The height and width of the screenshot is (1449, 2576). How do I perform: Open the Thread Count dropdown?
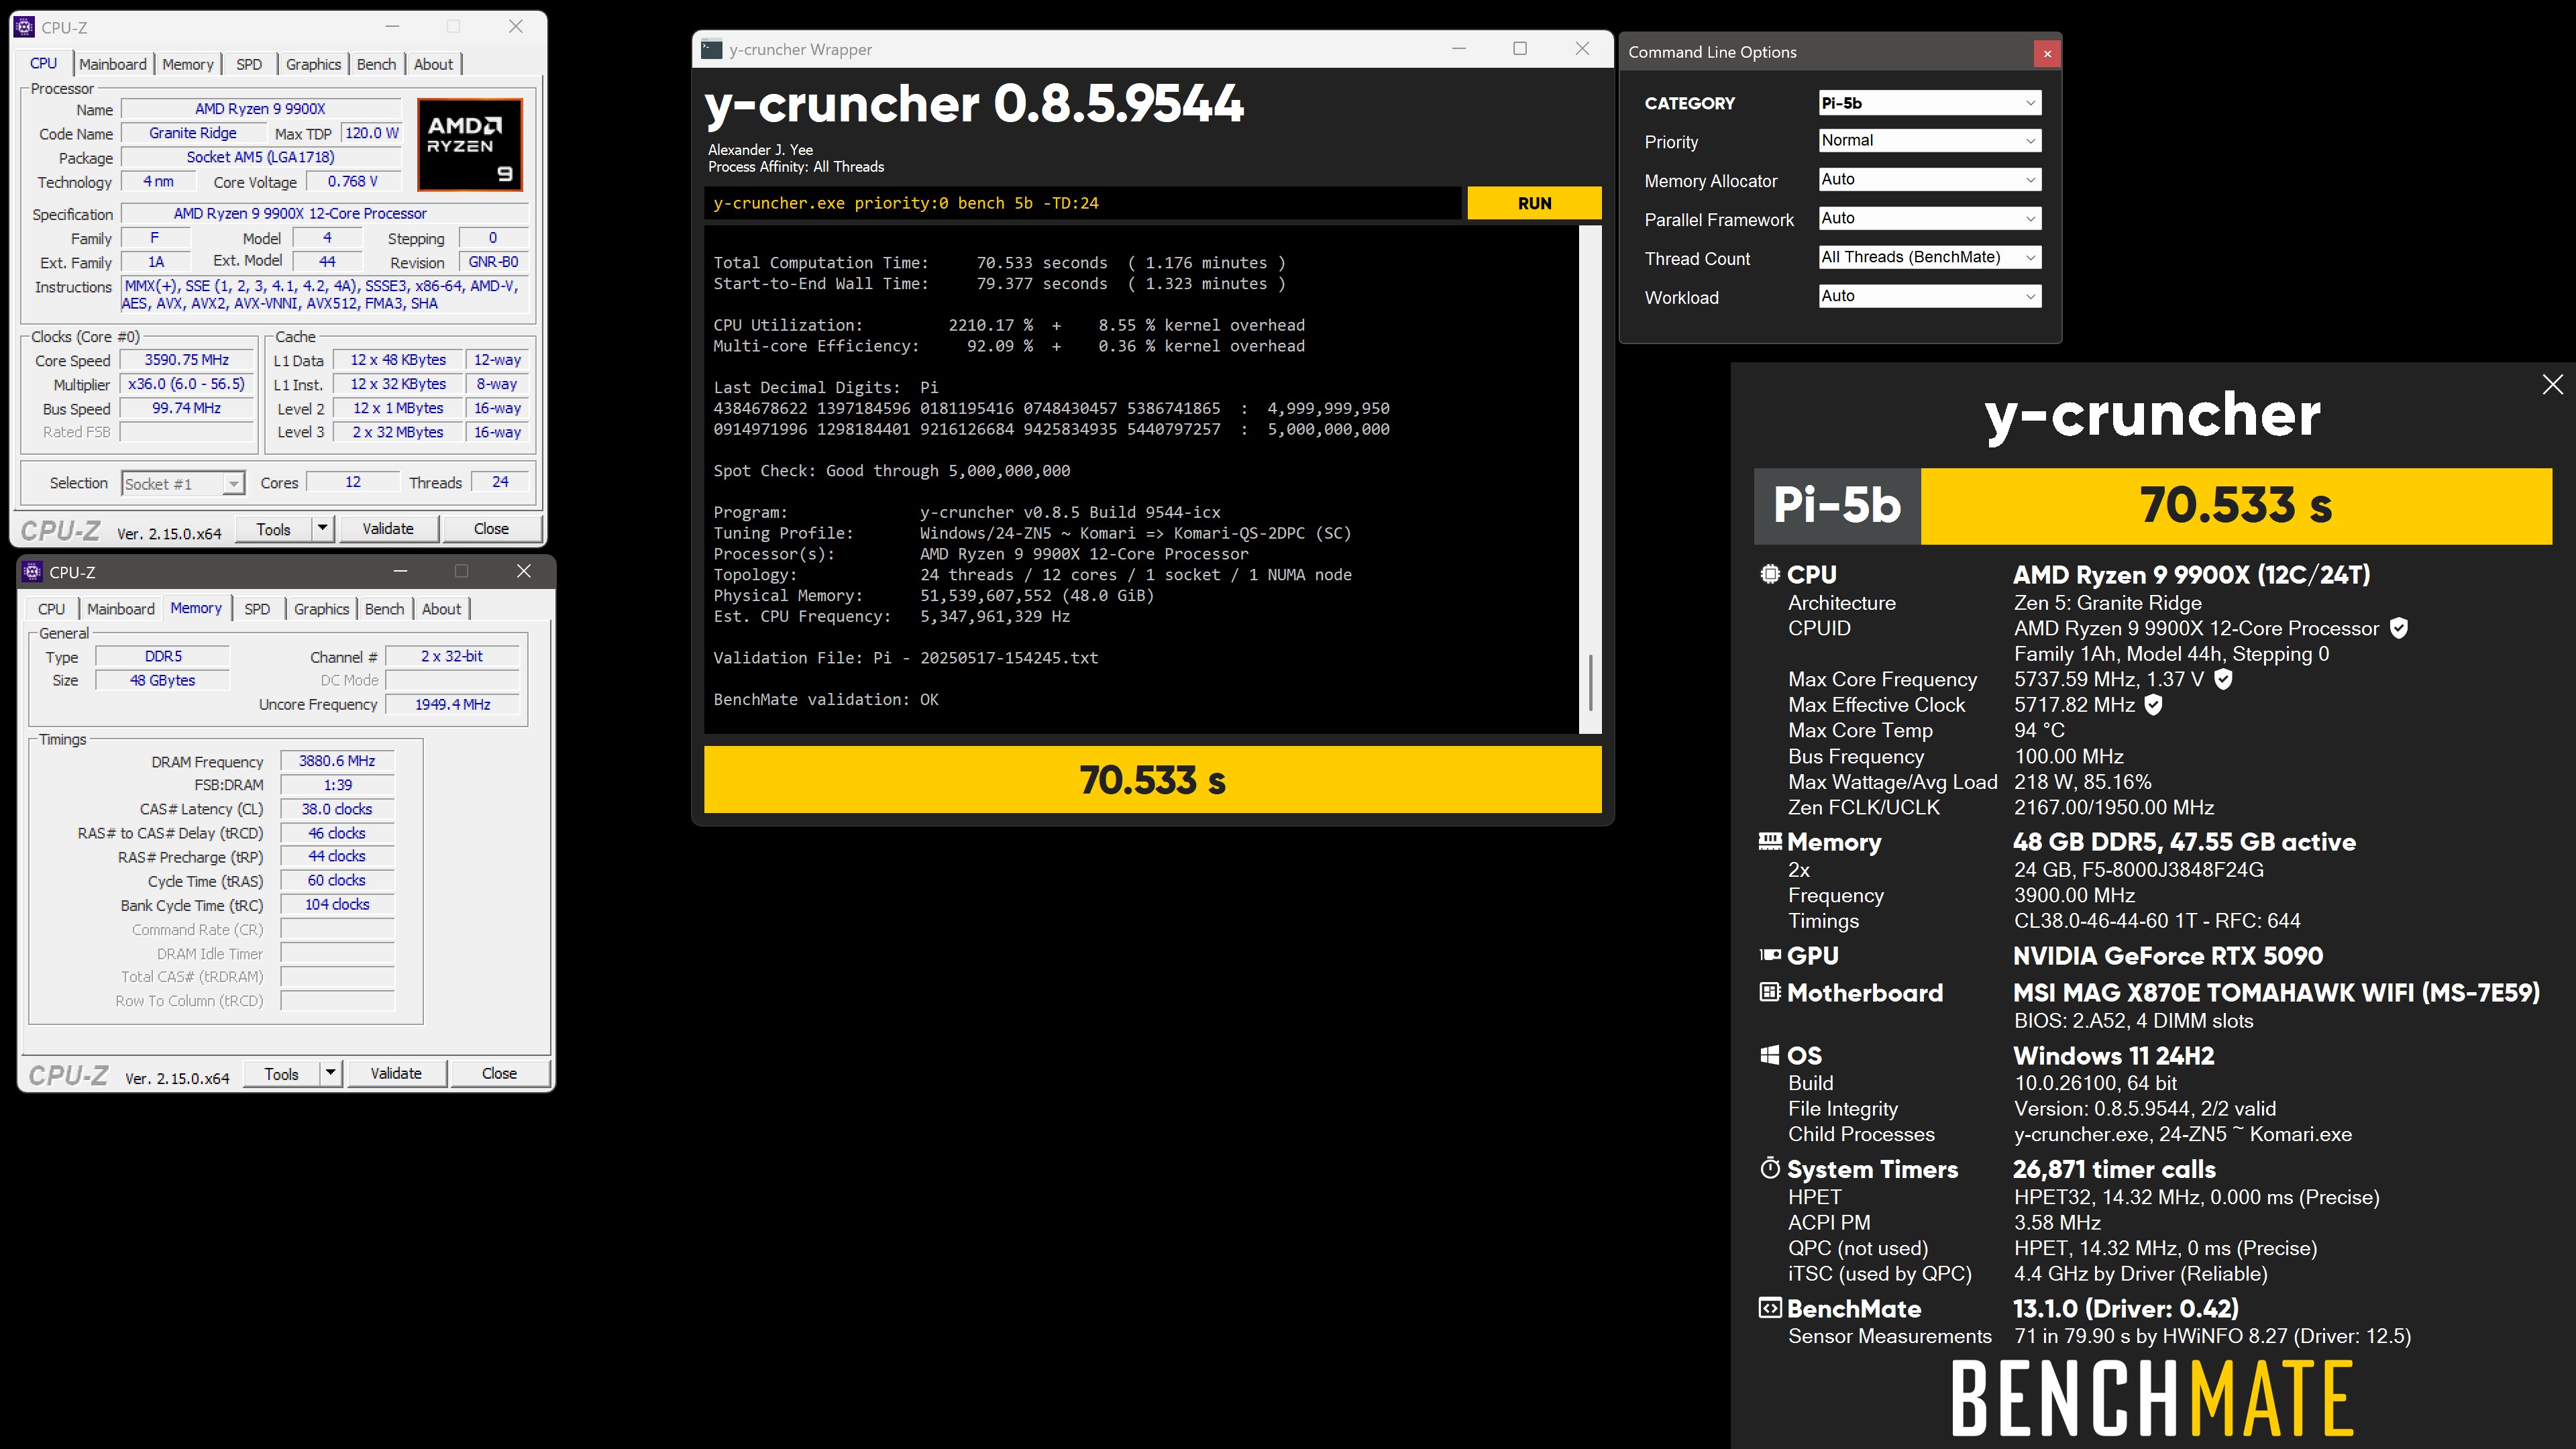coord(1929,258)
